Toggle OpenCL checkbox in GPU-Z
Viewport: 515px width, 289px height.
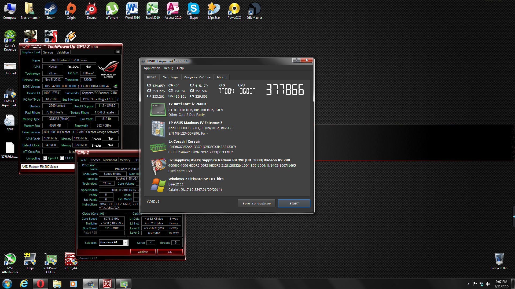(45, 158)
